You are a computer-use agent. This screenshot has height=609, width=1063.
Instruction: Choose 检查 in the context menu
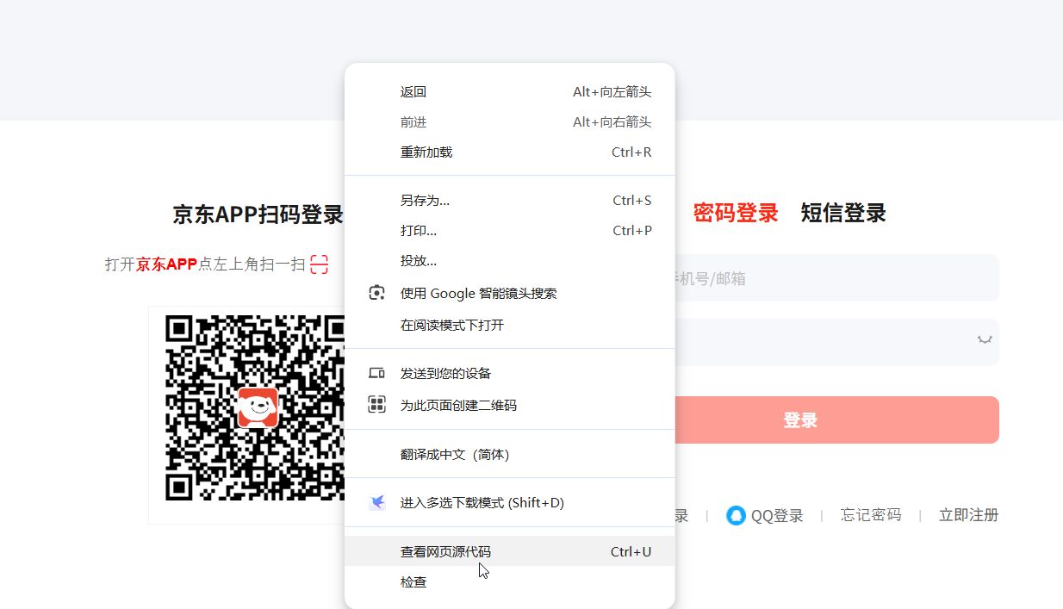[509, 581]
